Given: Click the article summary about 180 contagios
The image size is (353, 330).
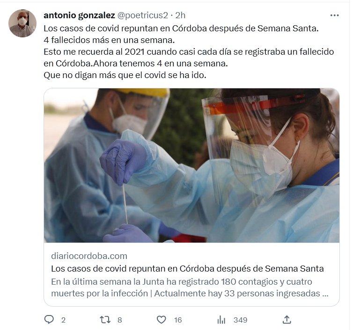Looking at the screenshot, I should click(x=190, y=287).
